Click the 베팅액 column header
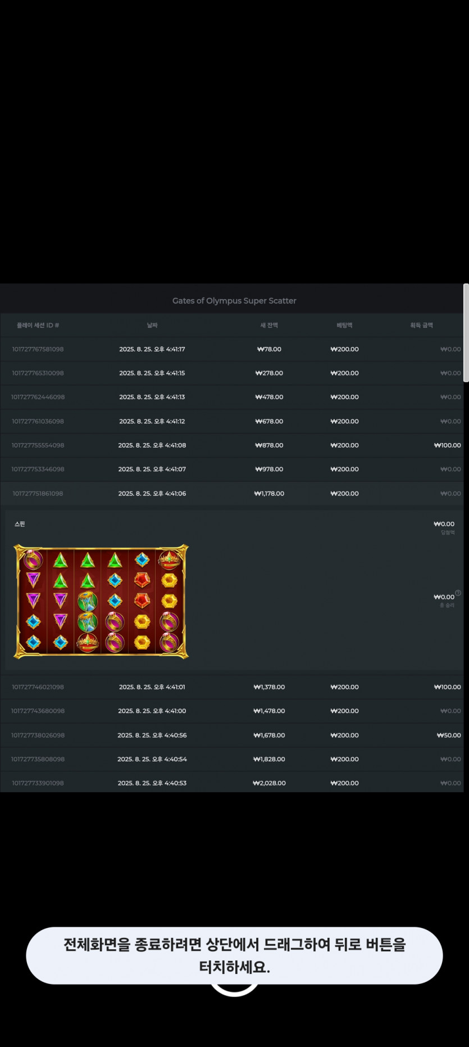 [x=344, y=326]
